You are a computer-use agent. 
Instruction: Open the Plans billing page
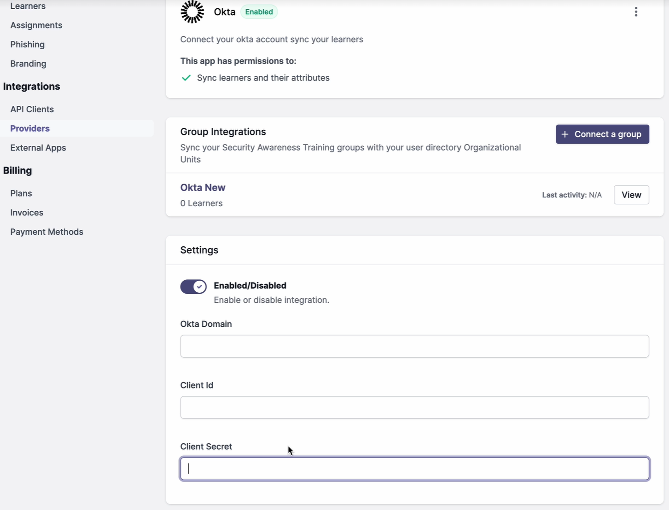(x=21, y=193)
